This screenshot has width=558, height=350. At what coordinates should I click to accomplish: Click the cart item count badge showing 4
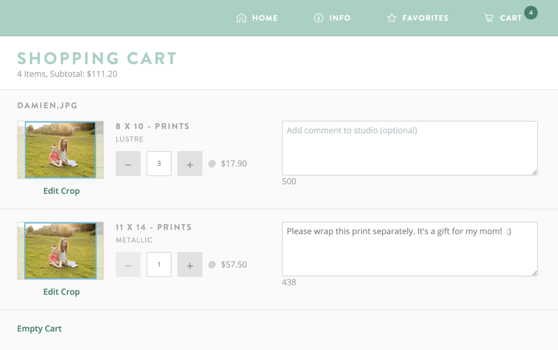tap(531, 13)
